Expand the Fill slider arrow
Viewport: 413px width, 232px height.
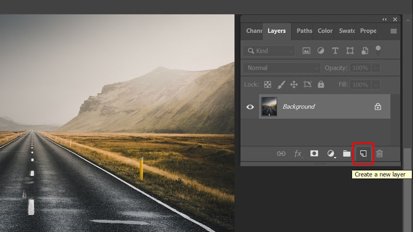tap(376, 85)
